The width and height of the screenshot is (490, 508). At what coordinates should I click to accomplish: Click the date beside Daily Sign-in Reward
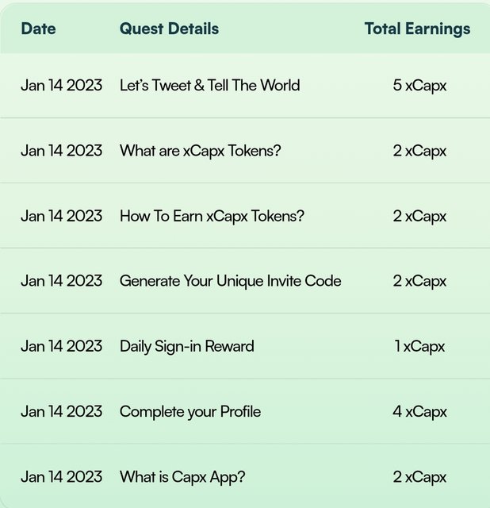[61, 346]
